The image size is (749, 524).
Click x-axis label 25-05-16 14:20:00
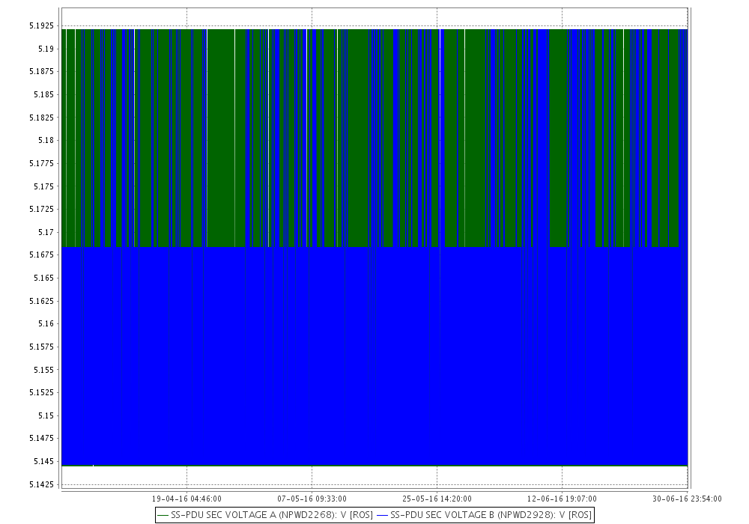(x=437, y=499)
